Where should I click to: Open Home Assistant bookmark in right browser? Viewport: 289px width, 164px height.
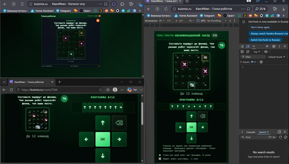(186, 16)
